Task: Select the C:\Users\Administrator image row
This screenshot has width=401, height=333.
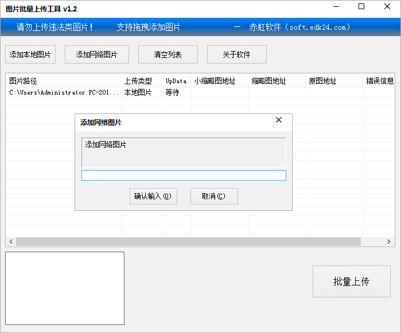Action: [x=63, y=92]
